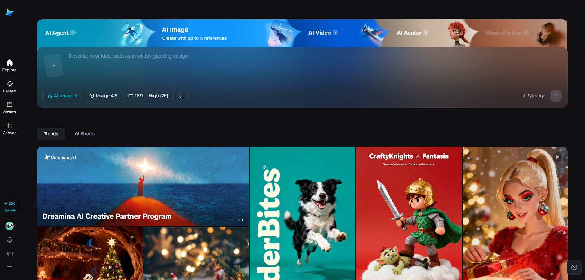Choose the Image 4.5 model selector
The image size is (585, 280).
103,96
